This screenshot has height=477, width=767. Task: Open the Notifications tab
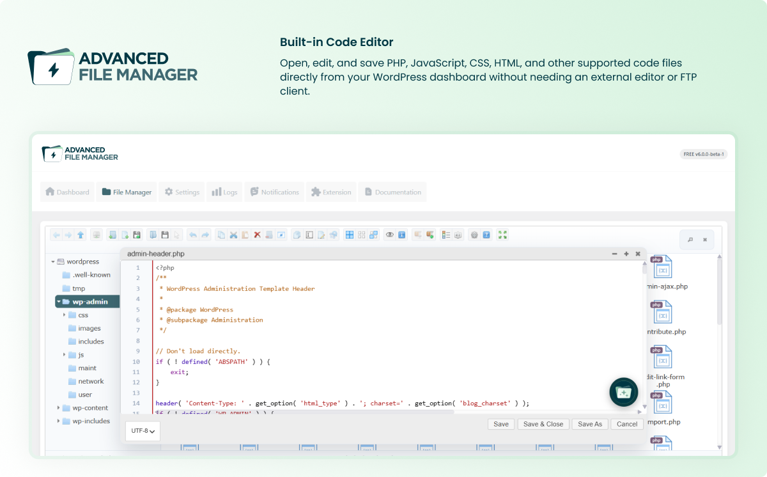pyautogui.click(x=274, y=192)
